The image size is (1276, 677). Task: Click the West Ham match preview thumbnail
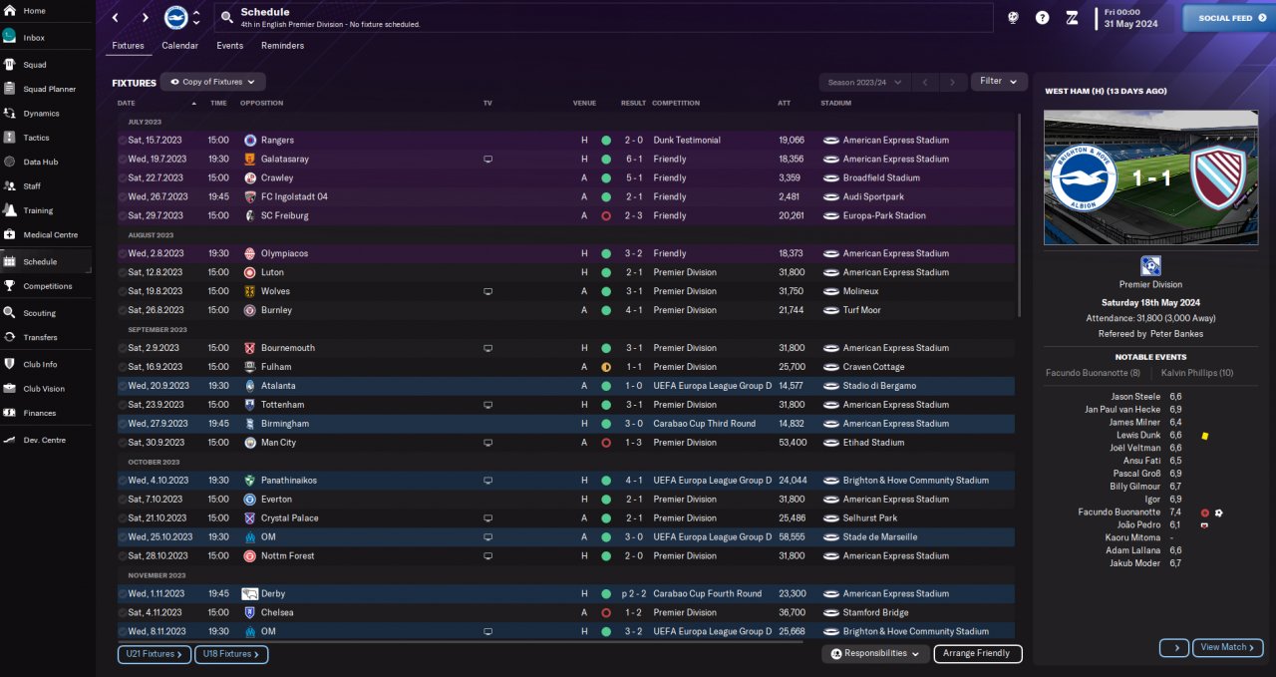tap(1150, 177)
